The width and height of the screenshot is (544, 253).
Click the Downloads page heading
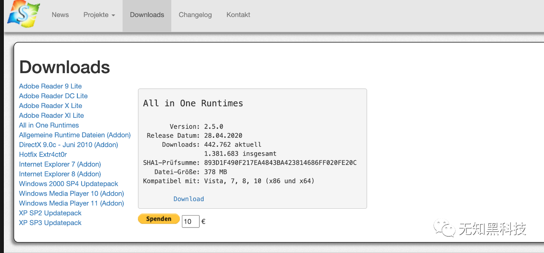65,67
